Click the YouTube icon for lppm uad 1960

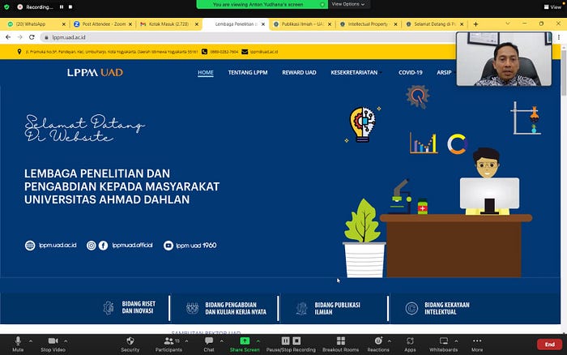[168, 246]
